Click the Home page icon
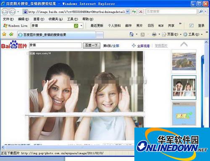This screenshot has width=210, height=161. click(x=131, y=34)
